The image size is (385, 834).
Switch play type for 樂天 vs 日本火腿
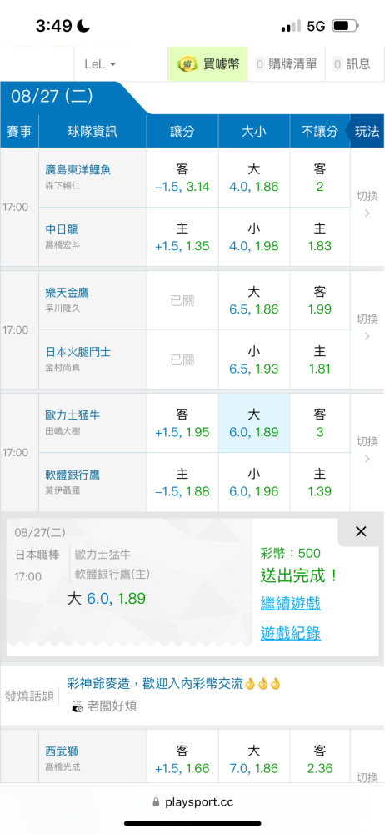[x=367, y=327]
